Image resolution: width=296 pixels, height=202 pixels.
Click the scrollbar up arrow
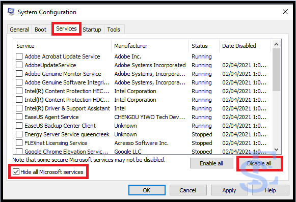pyautogui.click(x=276, y=44)
